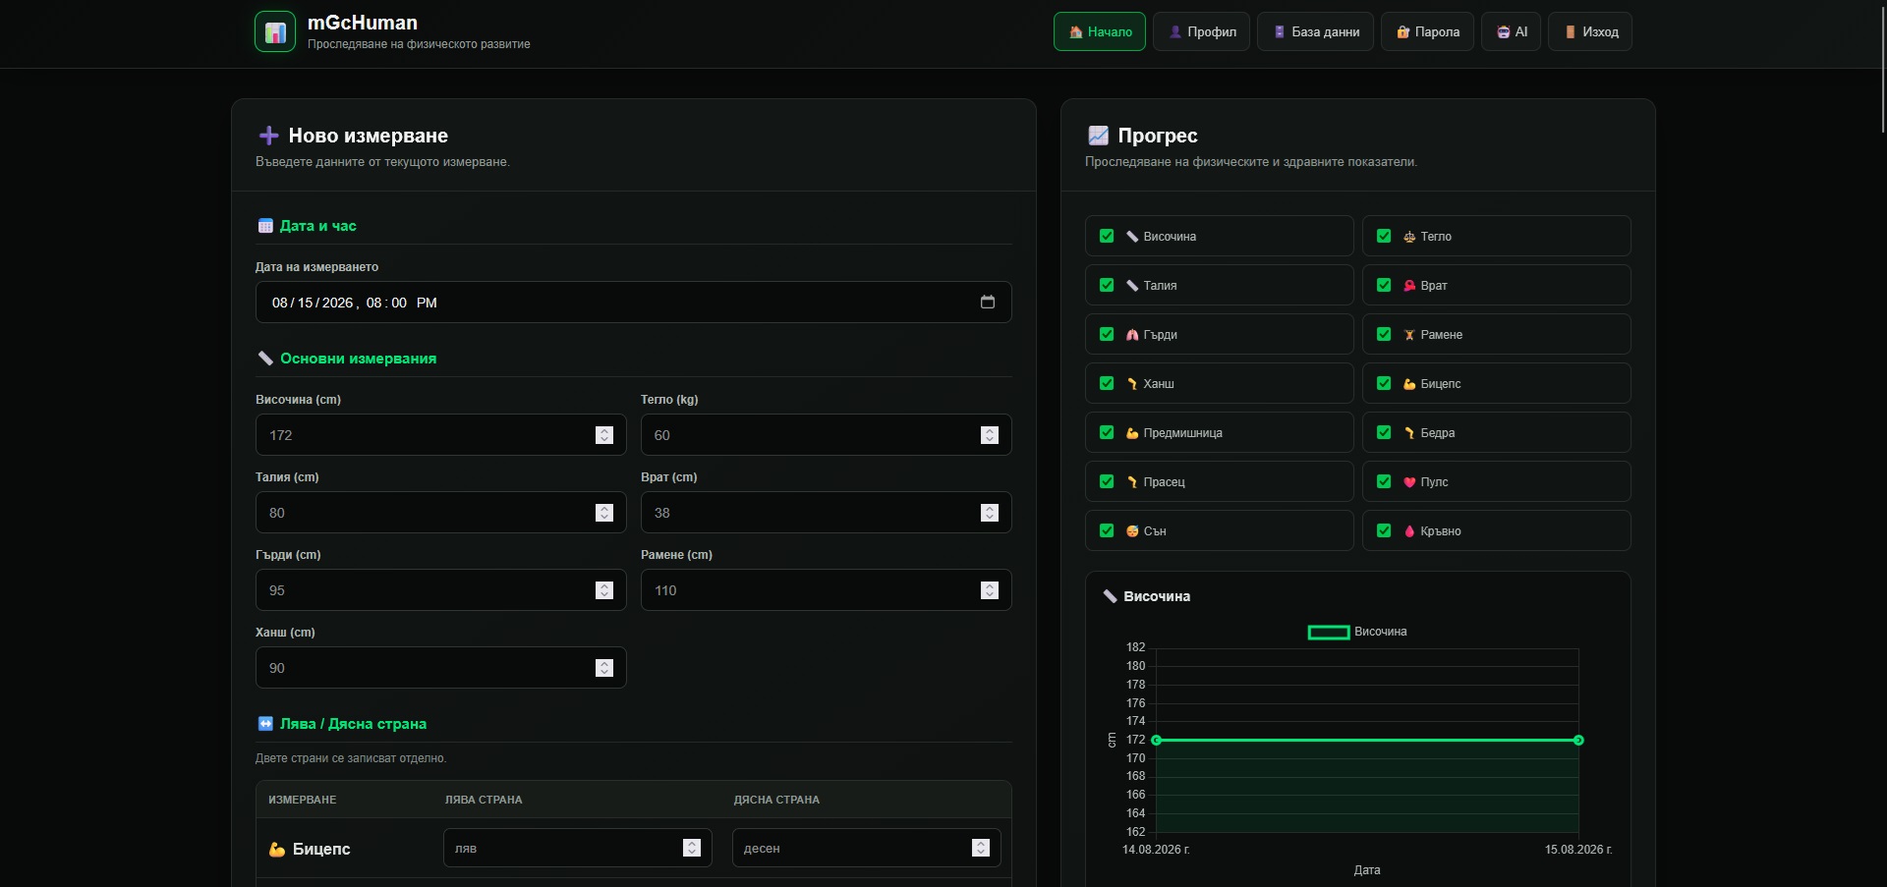Toggle the Талия checkbox off
Image resolution: width=1887 pixels, height=887 pixels.
point(1107,285)
